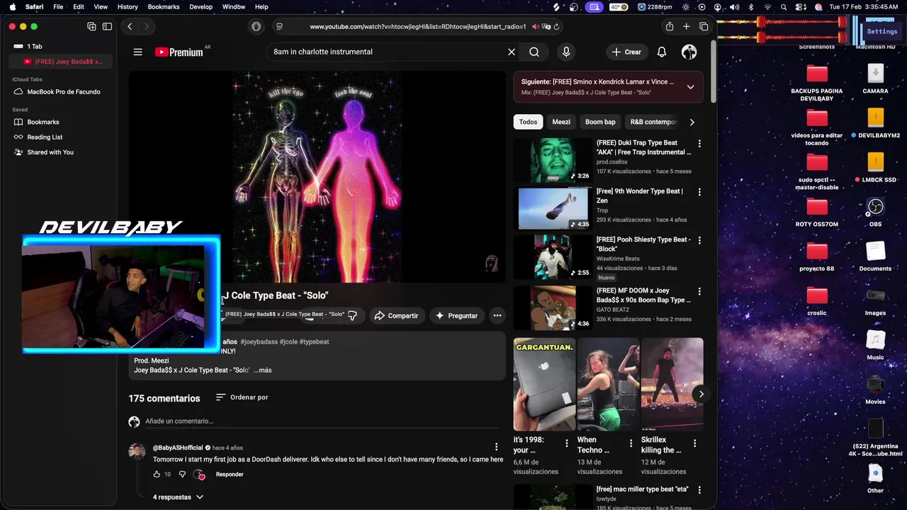Open Bookmarks in Safari sidebar
Viewport: 907px width, 510px height.
coord(43,122)
